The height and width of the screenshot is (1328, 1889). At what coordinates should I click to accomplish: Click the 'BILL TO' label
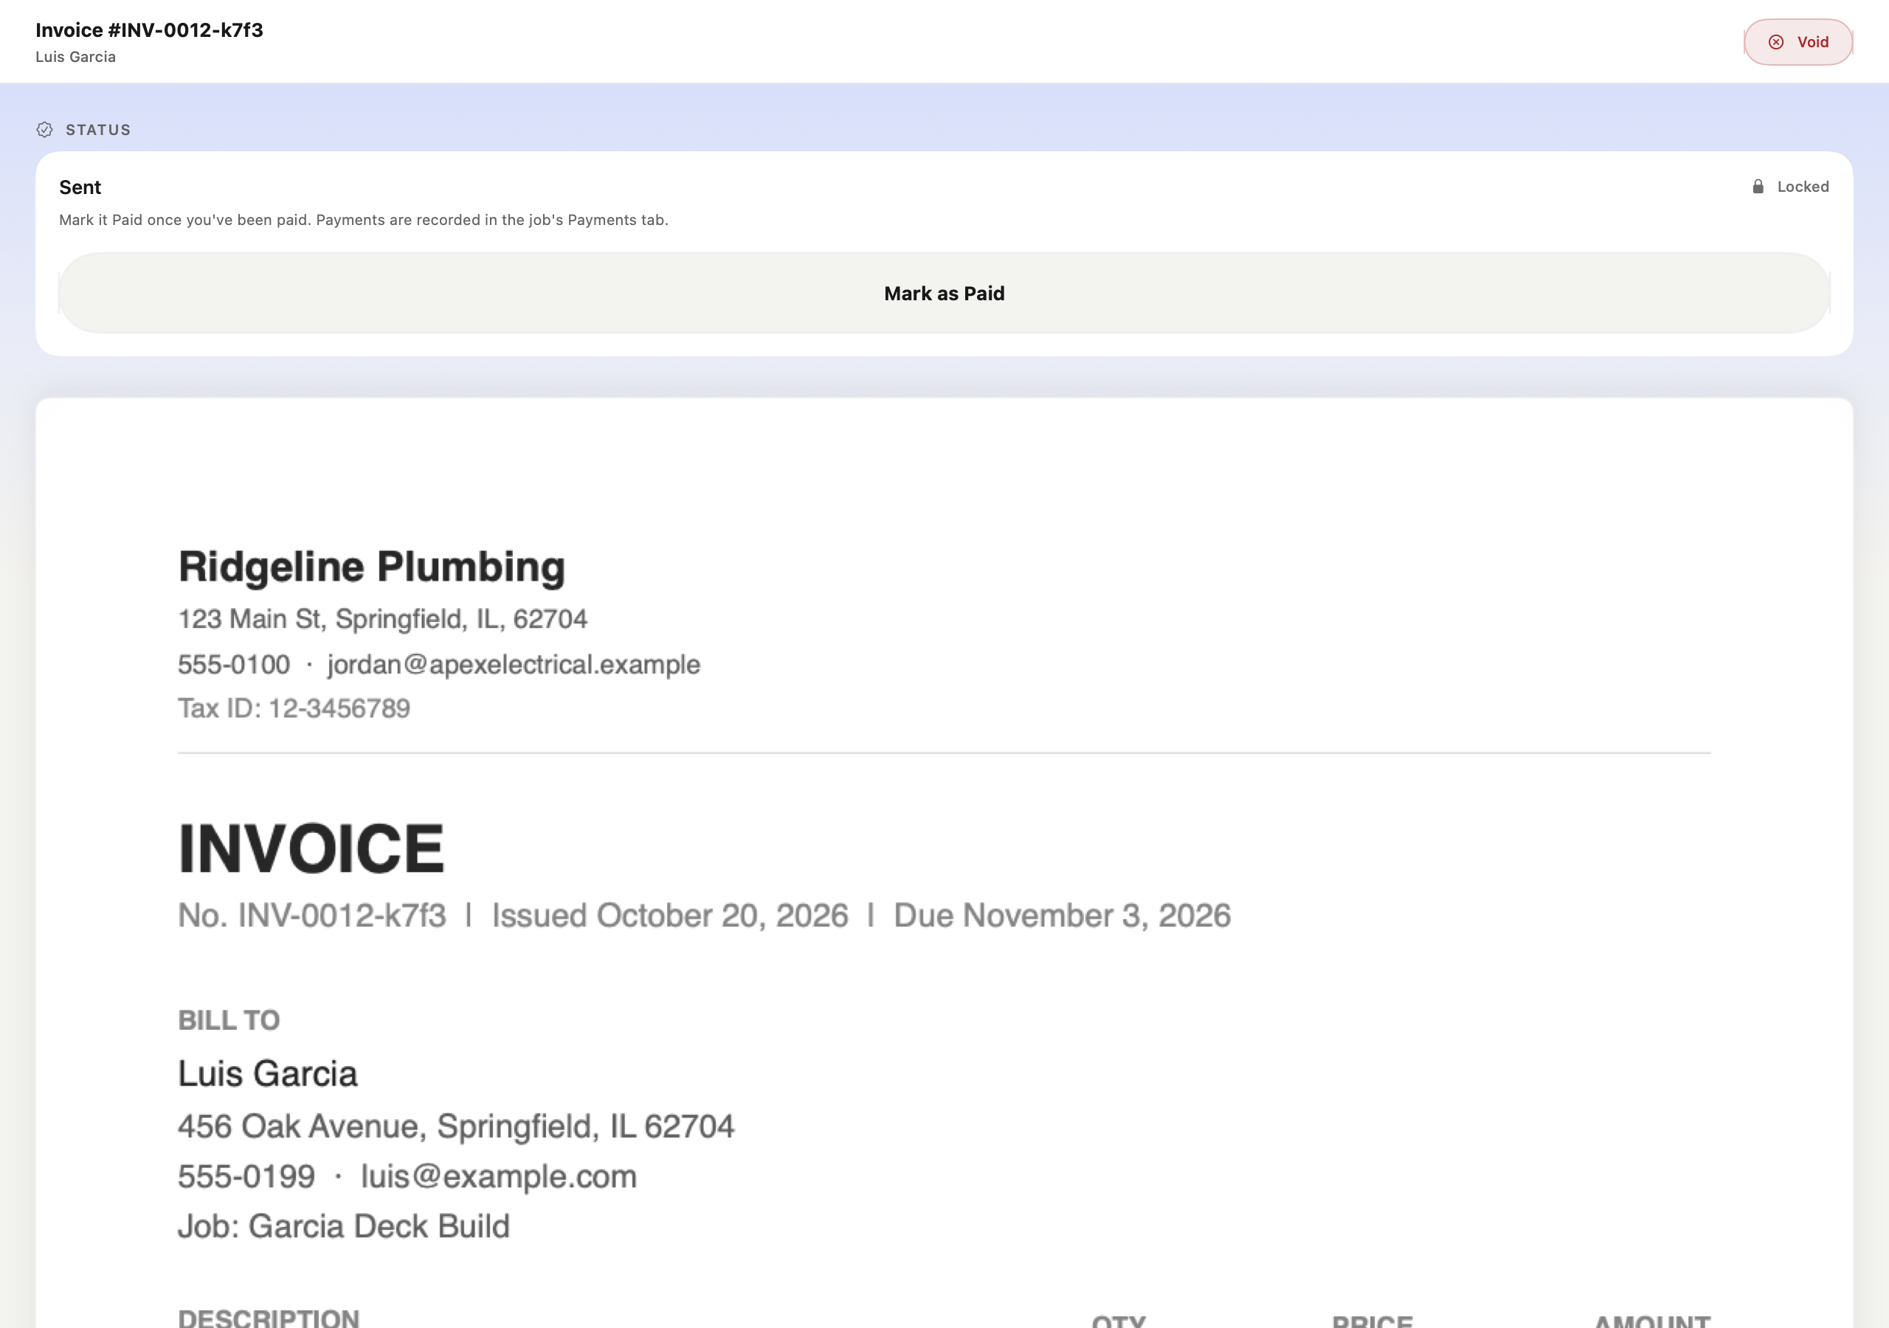pyautogui.click(x=229, y=1020)
